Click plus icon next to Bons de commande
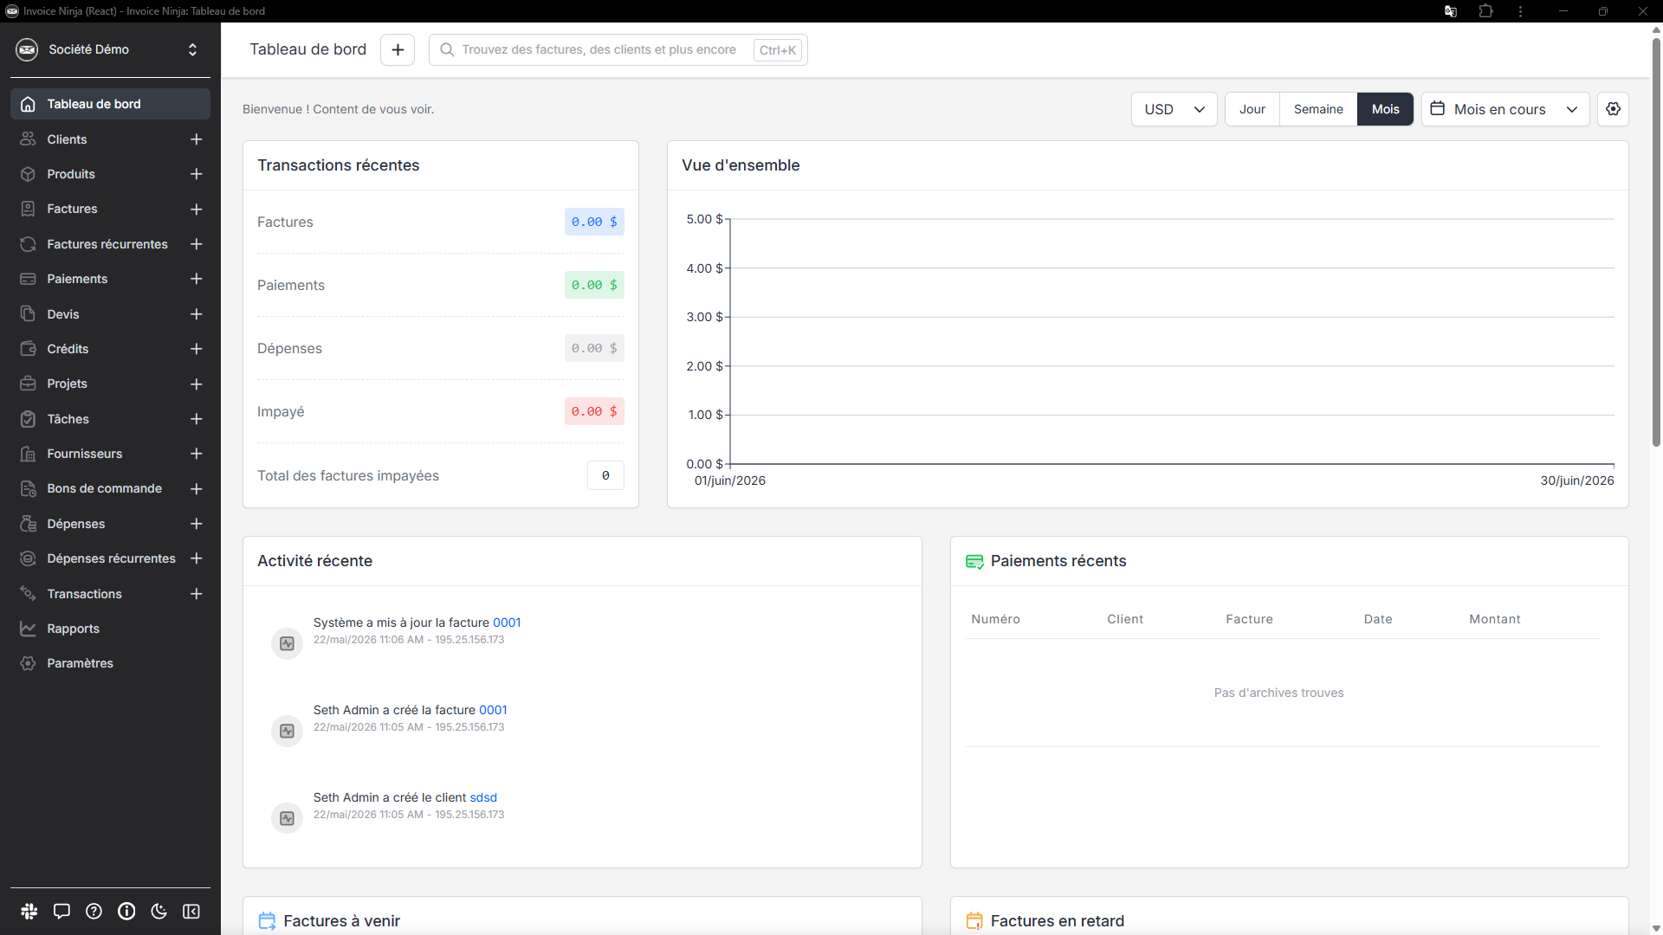The image size is (1663, 935). pos(197,489)
